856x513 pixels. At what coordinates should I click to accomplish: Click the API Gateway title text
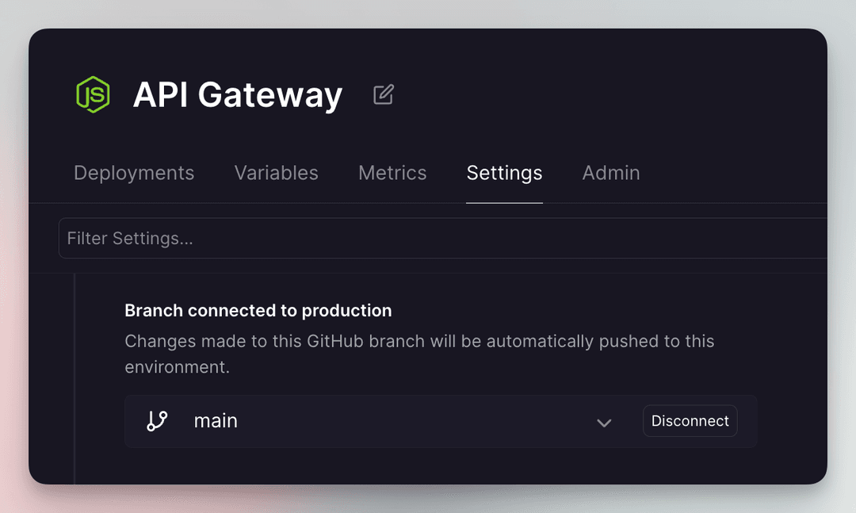(x=237, y=94)
